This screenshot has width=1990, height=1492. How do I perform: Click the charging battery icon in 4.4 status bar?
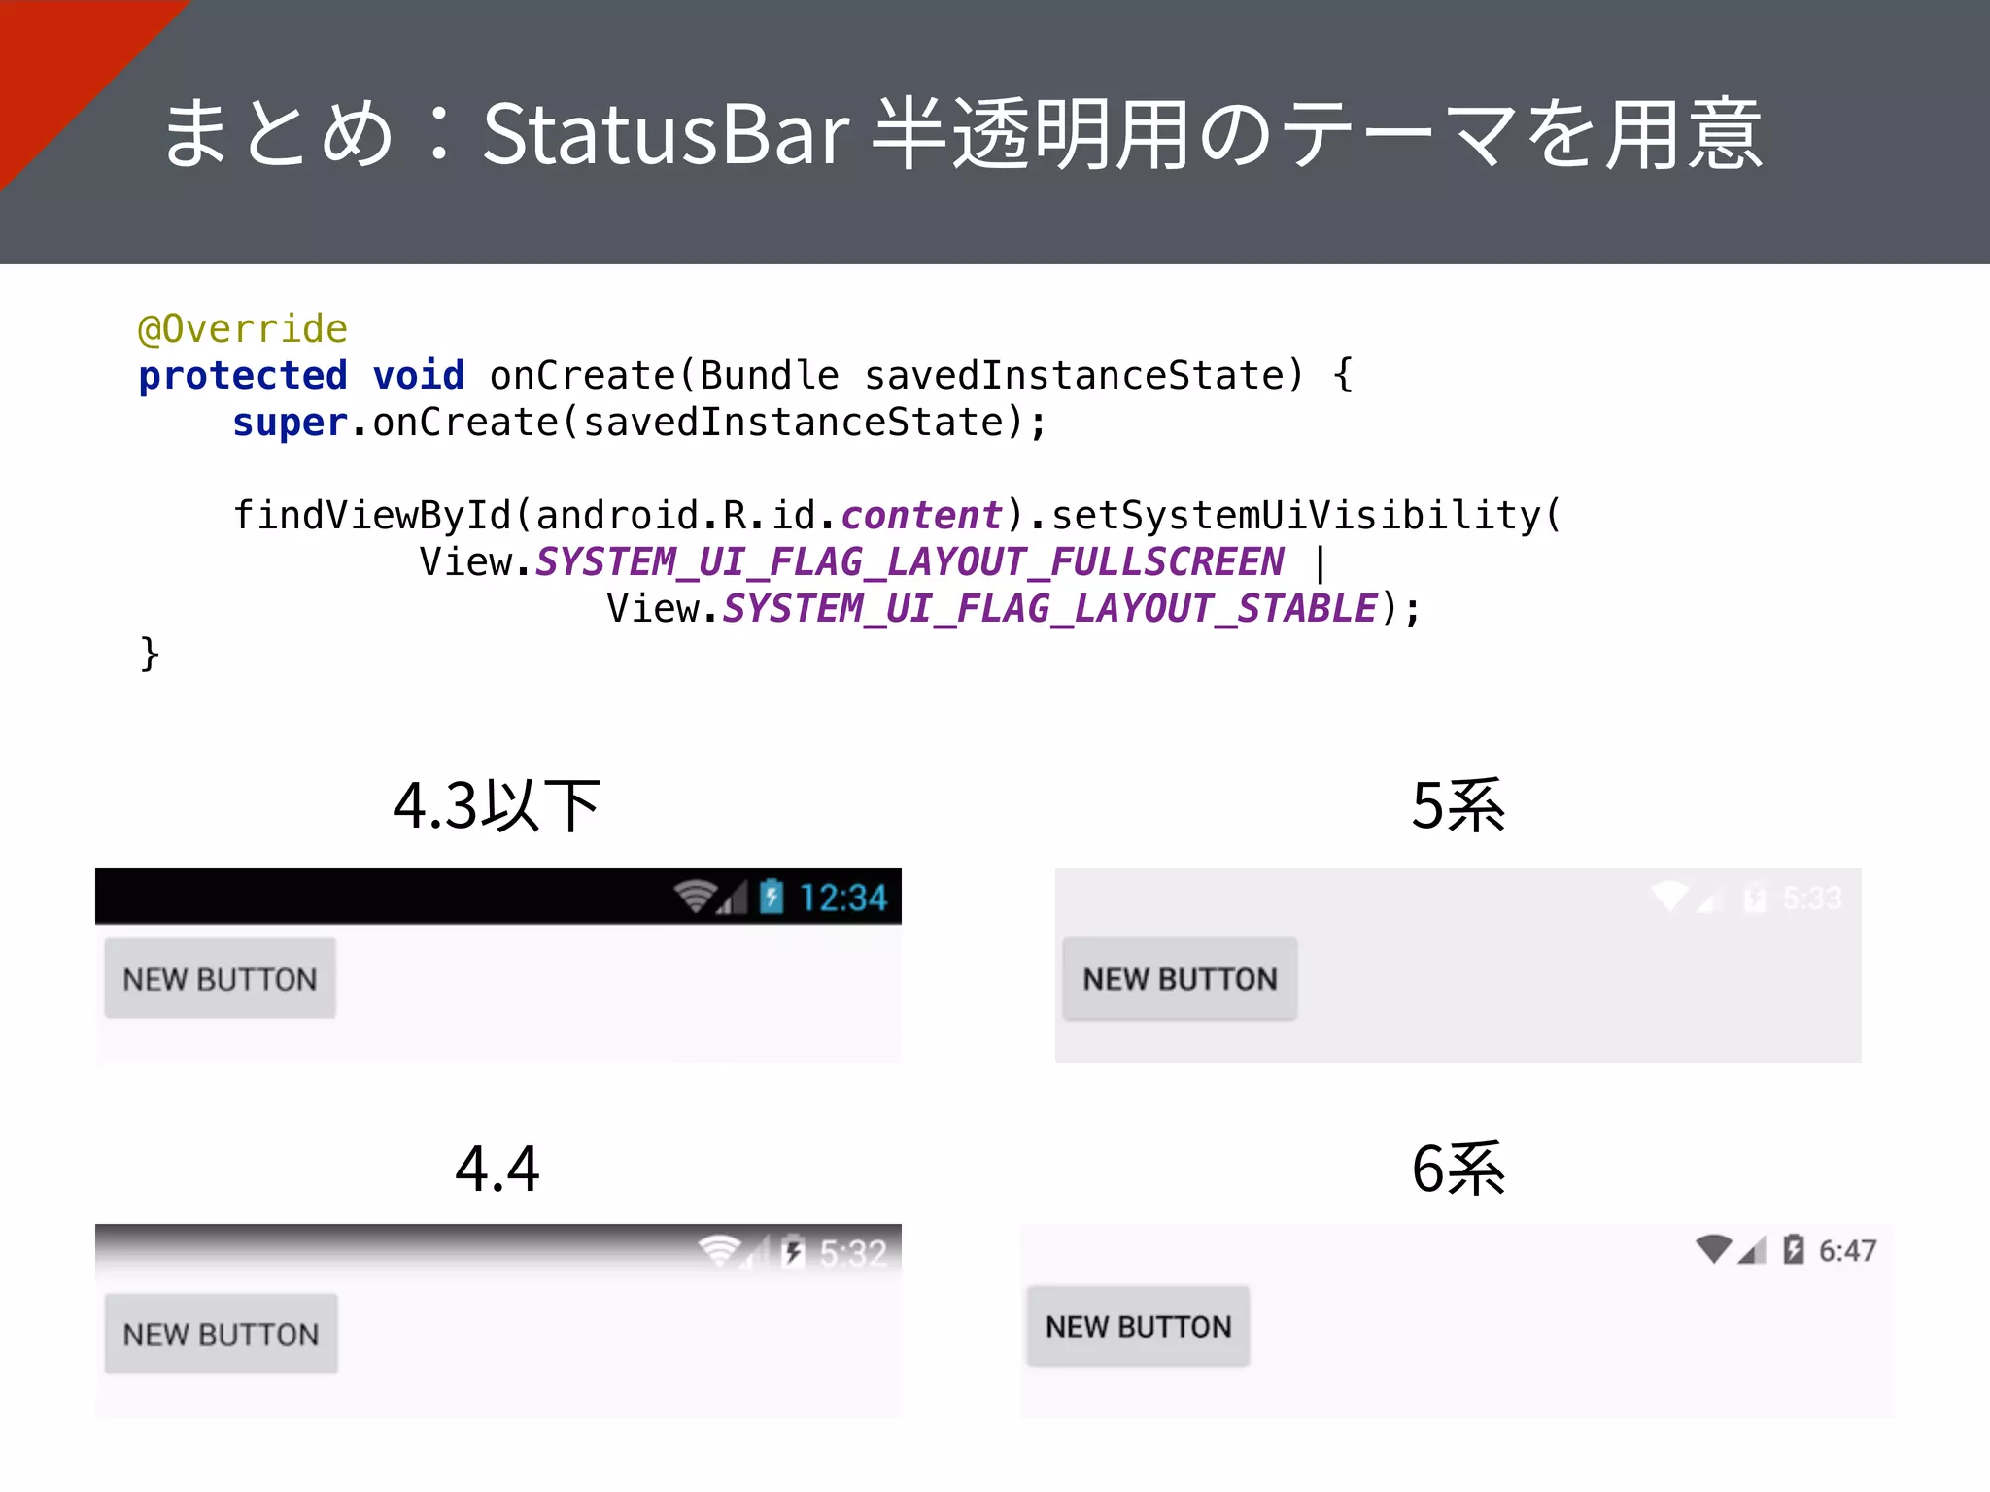[x=794, y=1252]
